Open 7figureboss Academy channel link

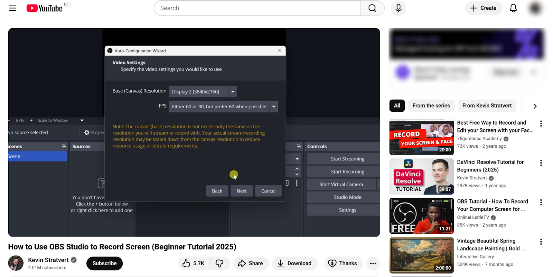click(x=479, y=138)
